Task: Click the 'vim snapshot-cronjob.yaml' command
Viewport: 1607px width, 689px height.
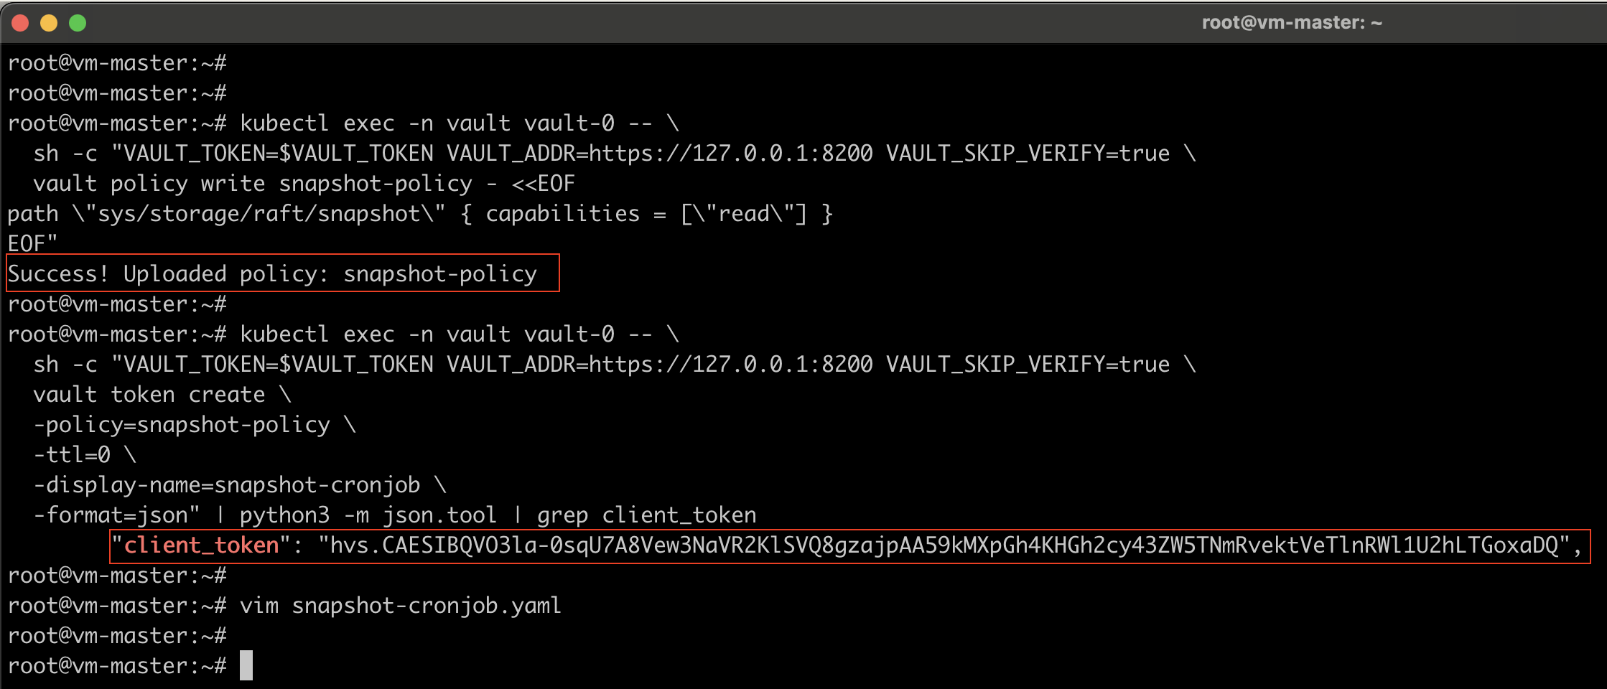Action: click(400, 606)
